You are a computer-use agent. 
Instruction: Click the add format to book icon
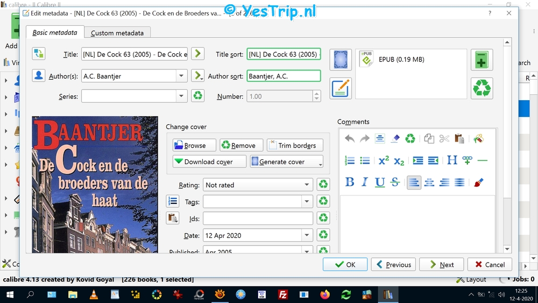pyautogui.click(x=482, y=60)
